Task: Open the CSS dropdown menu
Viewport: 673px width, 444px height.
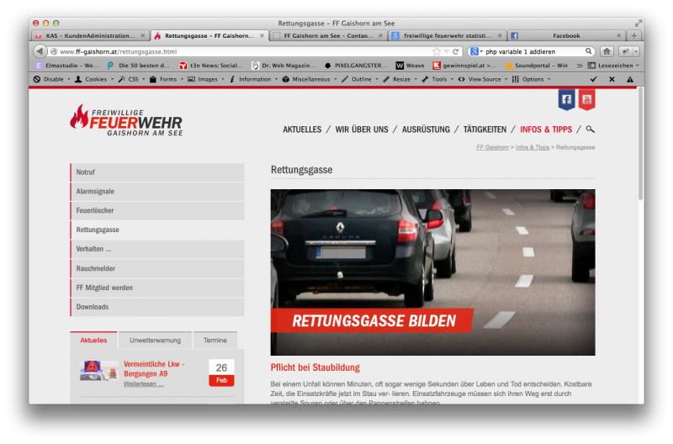Action: 132,79
